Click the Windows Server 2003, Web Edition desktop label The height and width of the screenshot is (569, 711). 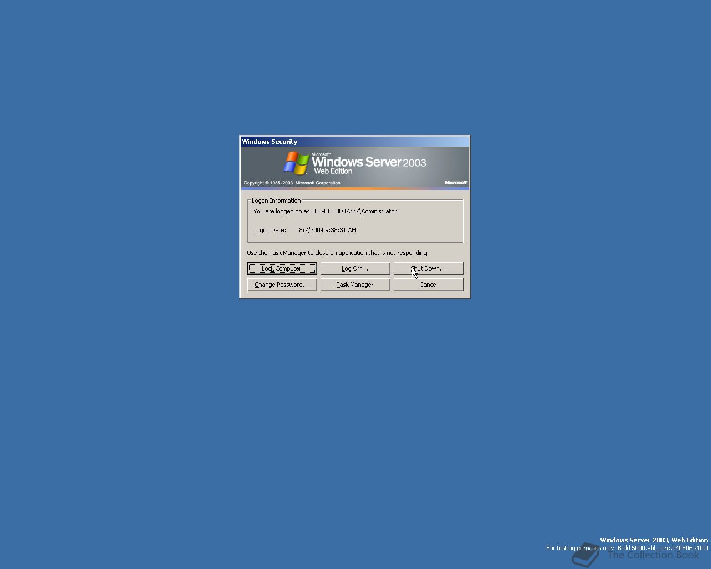654,540
